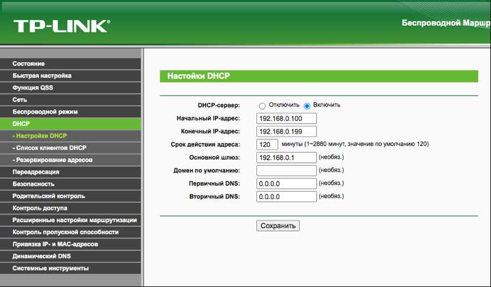Select the Отключить DHCP-сервер radio button
The image size is (491, 287).
pos(262,106)
